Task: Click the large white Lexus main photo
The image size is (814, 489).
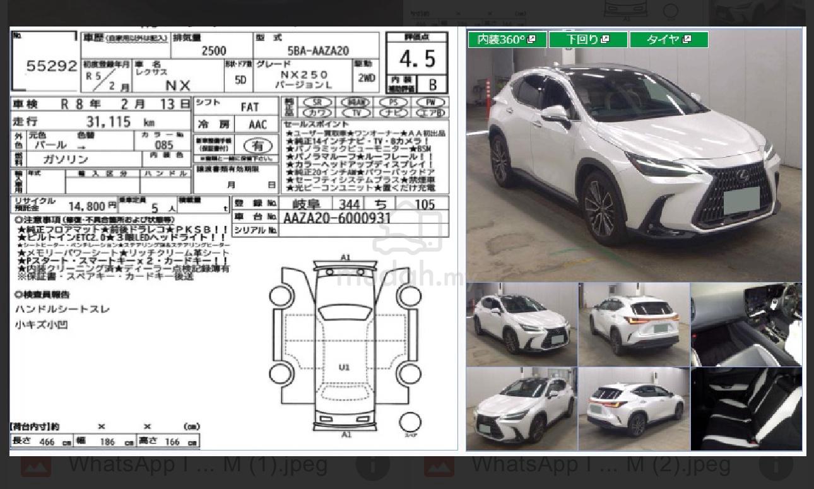Action: point(634,155)
